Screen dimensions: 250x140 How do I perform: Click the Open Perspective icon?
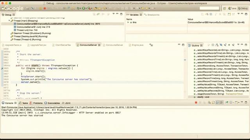(x=225, y=8)
